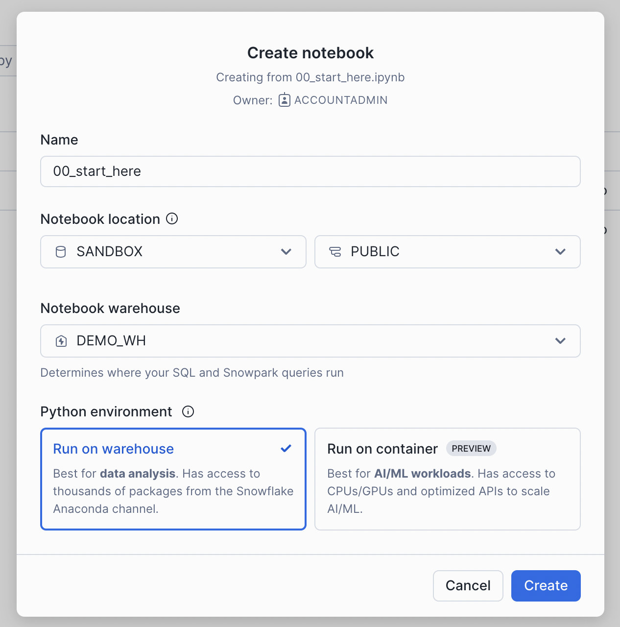
Task: Click the PREVIEW badge on container option
Action: tap(471, 448)
